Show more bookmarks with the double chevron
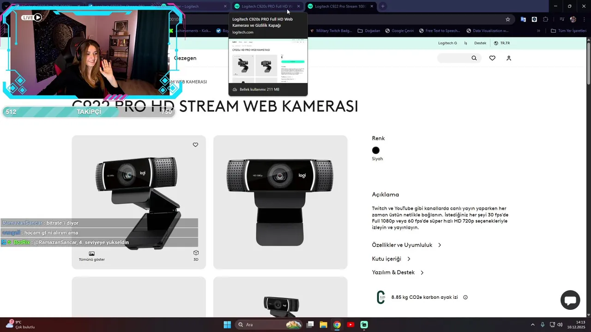Image resolution: width=591 pixels, height=332 pixels. tap(538, 31)
